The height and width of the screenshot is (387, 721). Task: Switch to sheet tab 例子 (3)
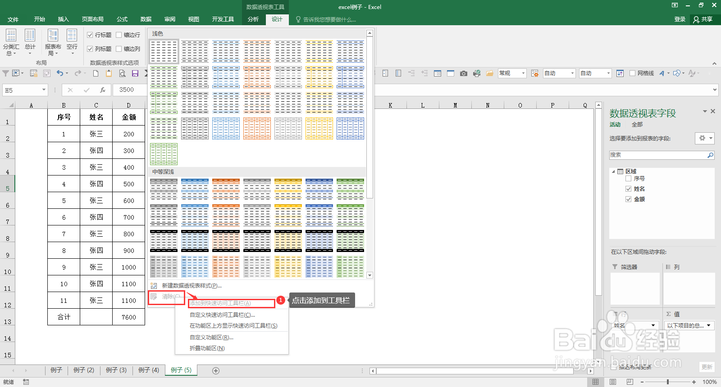point(116,370)
